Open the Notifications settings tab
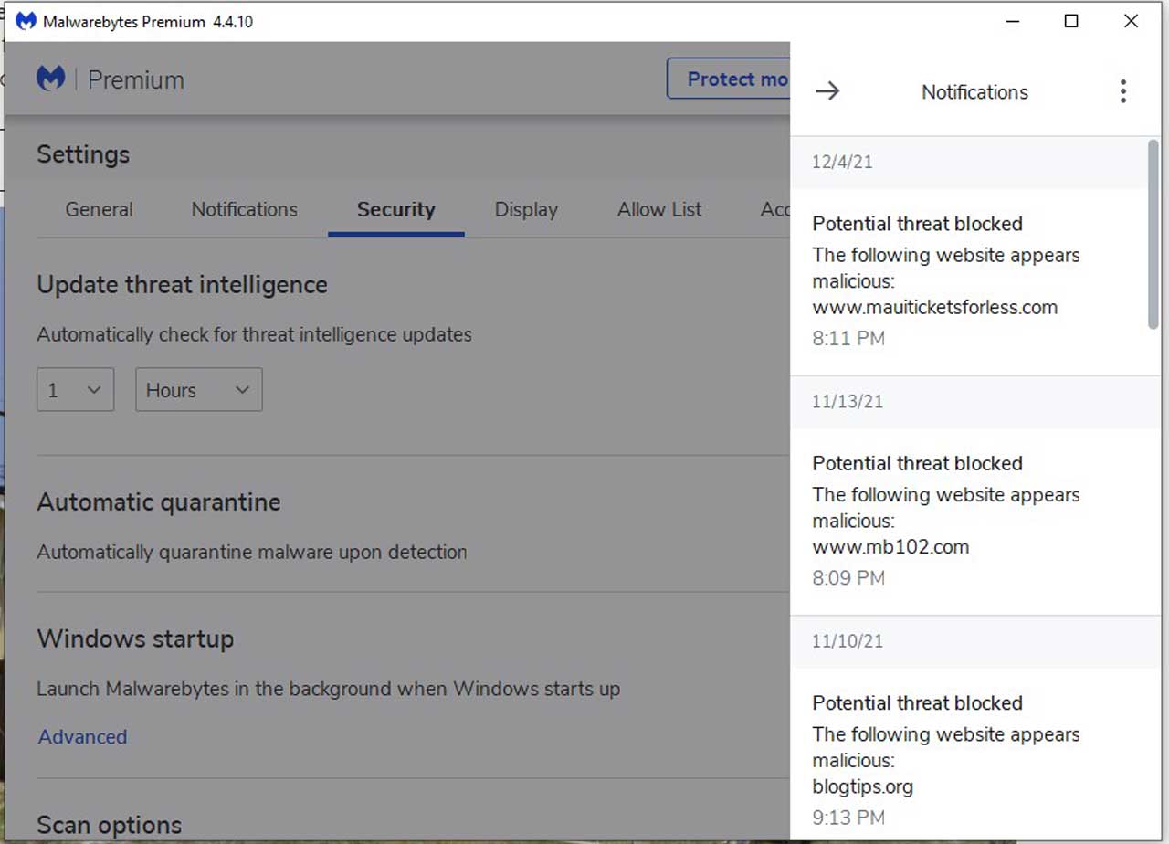Viewport: 1169px width, 844px height. 244,209
